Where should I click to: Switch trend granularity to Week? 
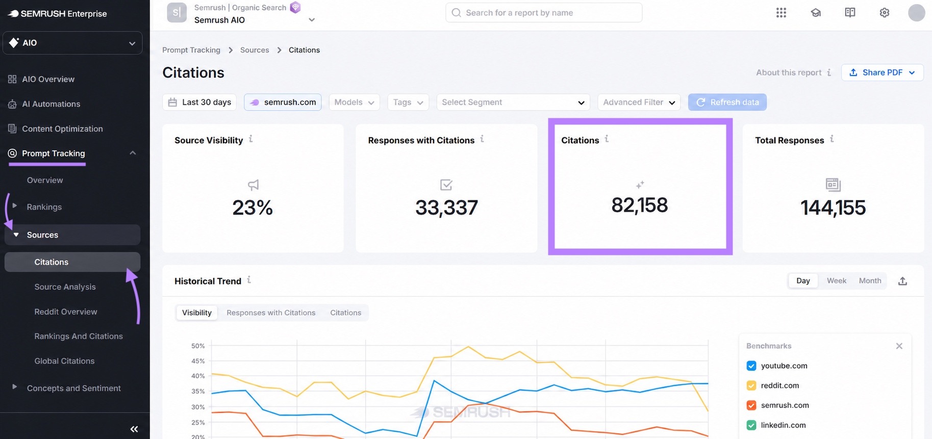point(837,281)
